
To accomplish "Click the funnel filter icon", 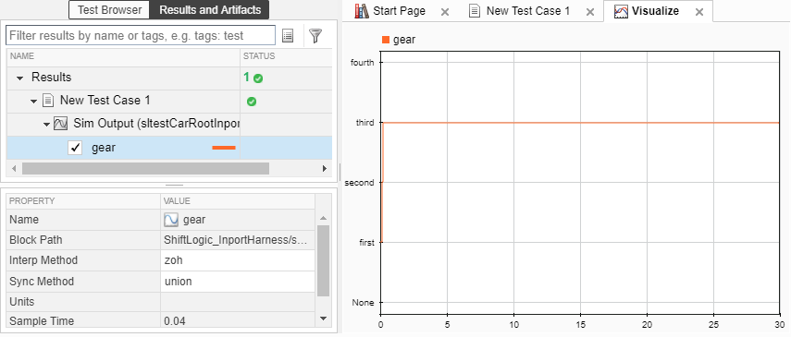I will pos(315,36).
